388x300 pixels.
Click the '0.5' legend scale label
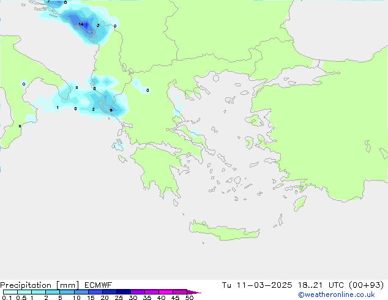pyautogui.click(x=21, y=298)
